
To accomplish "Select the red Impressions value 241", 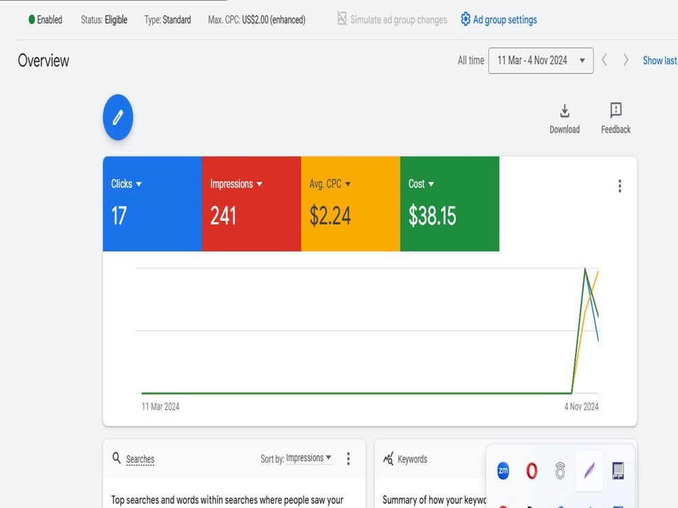I will [223, 216].
